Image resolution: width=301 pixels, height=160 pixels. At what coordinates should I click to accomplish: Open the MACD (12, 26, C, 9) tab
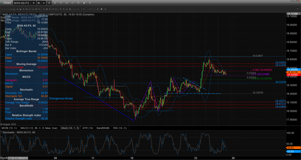pos(39,128)
